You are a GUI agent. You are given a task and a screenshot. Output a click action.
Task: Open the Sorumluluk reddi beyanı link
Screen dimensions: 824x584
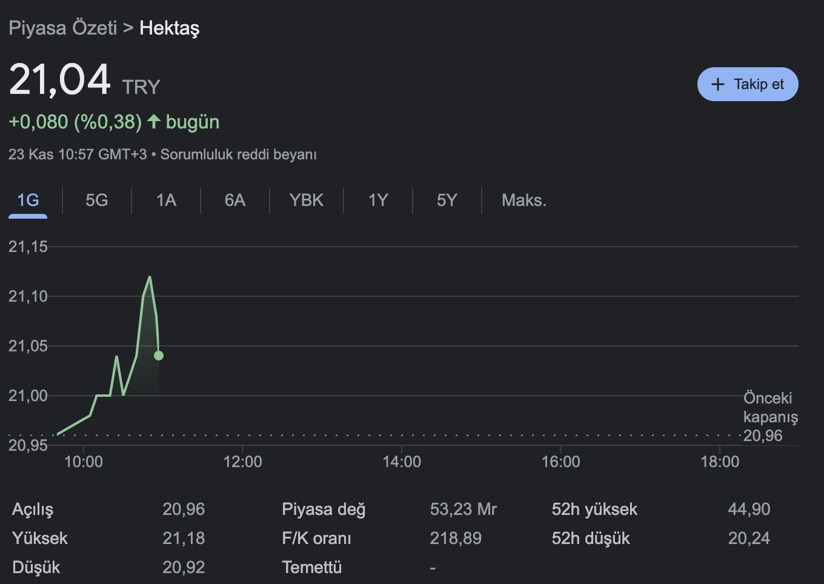click(x=238, y=154)
